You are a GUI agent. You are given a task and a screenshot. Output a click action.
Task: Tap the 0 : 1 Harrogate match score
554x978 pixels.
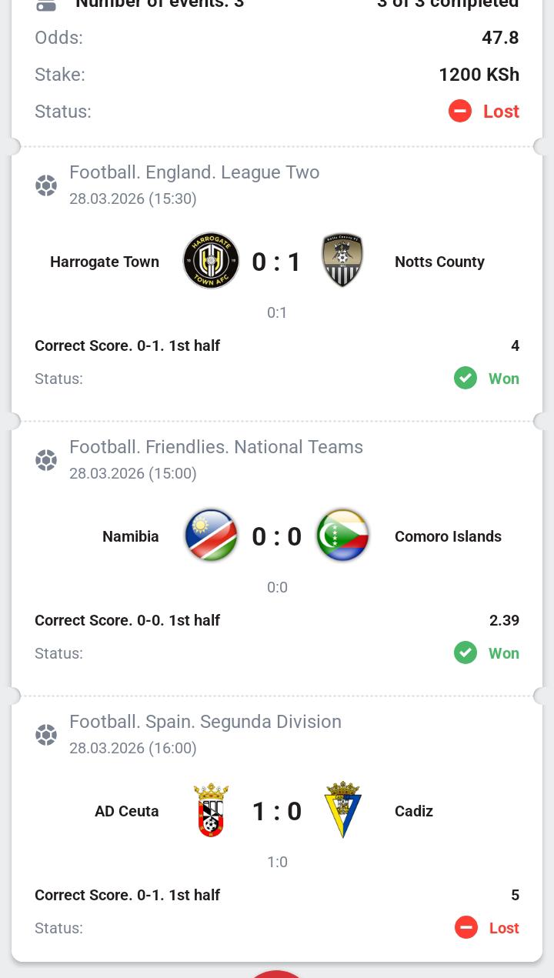277,262
